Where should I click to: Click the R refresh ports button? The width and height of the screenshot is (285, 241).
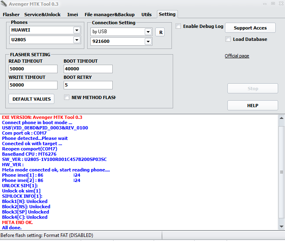click(160, 32)
